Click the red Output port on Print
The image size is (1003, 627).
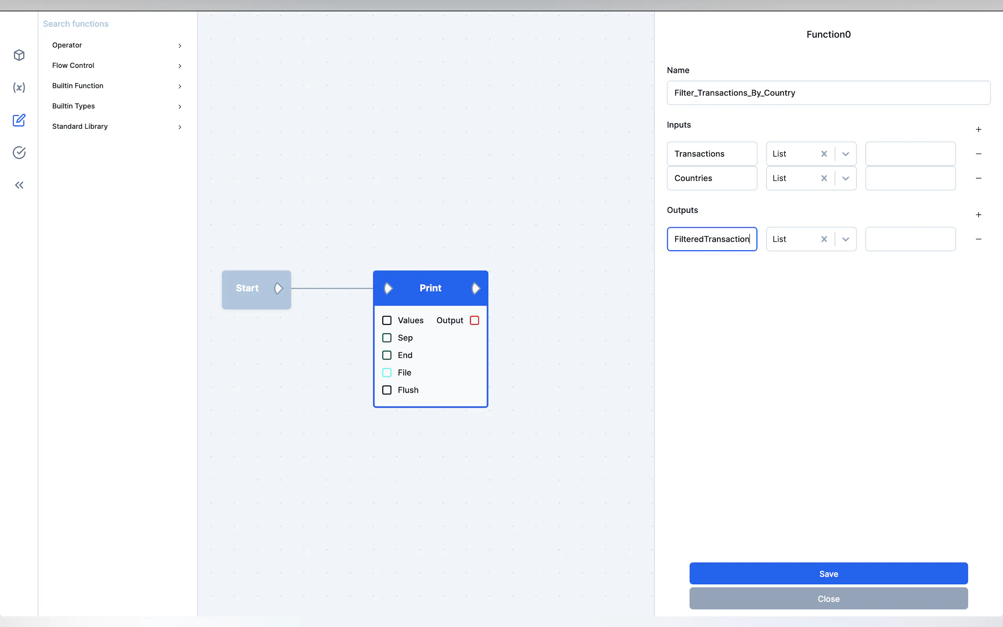pyautogui.click(x=474, y=320)
